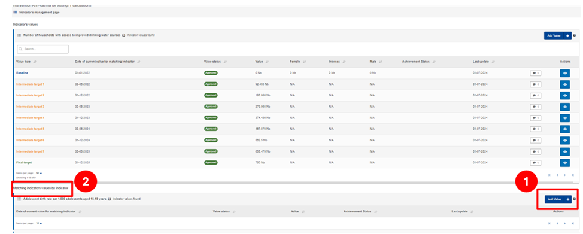Sort the households table by Male column

click(x=381, y=62)
